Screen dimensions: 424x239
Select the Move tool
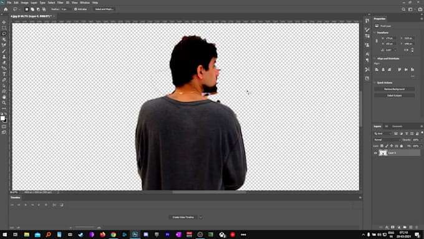coord(4,22)
